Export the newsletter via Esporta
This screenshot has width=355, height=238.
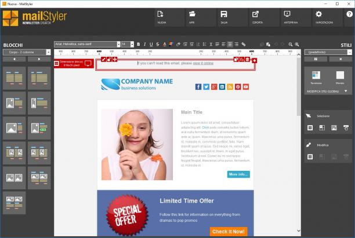click(255, 14)
